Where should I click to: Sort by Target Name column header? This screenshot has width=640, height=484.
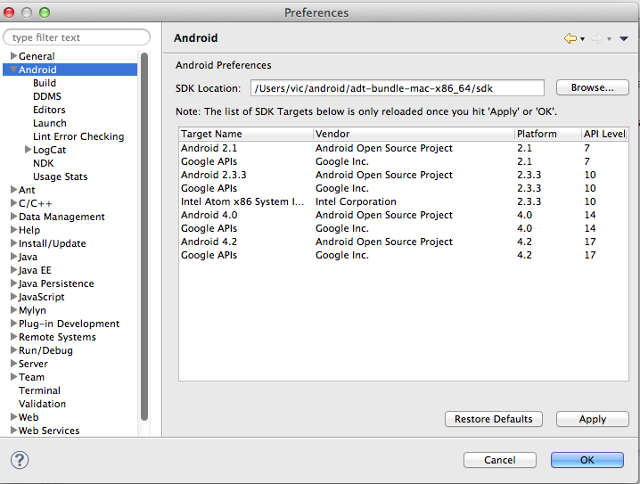coord(246,134)
